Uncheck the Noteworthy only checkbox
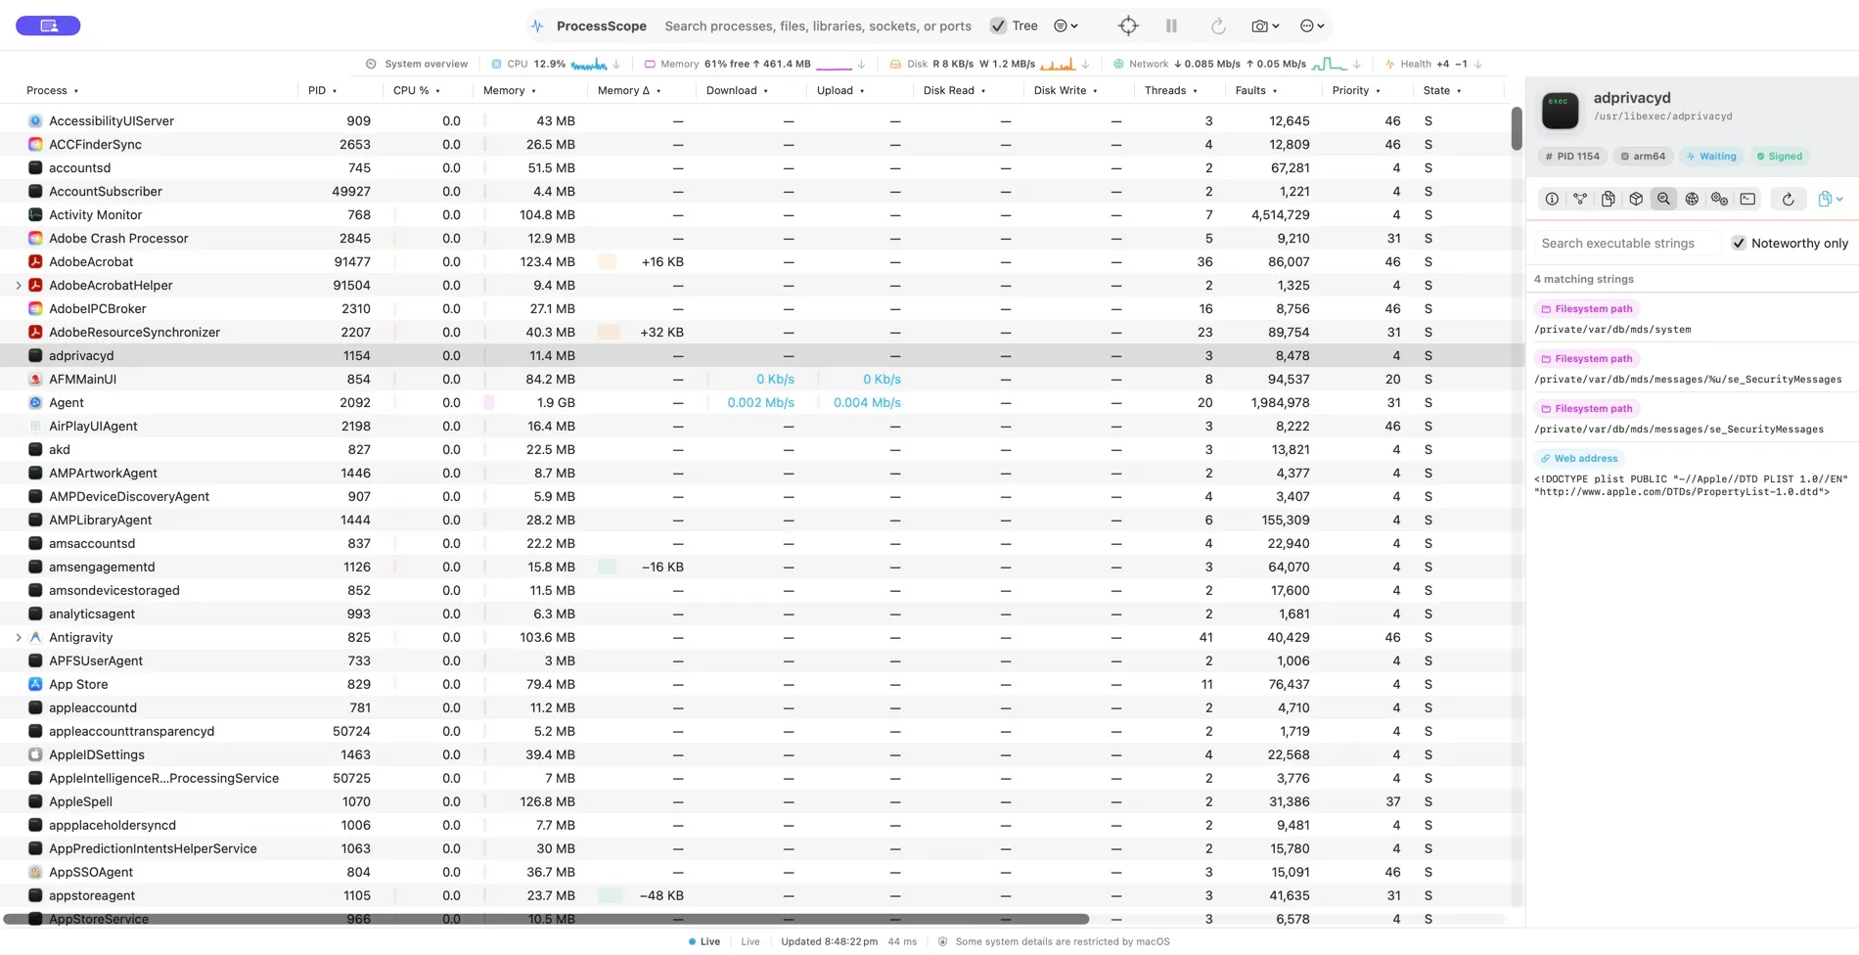The width and height of the screenshot is (1859, 955). [x=1739, y=243]
